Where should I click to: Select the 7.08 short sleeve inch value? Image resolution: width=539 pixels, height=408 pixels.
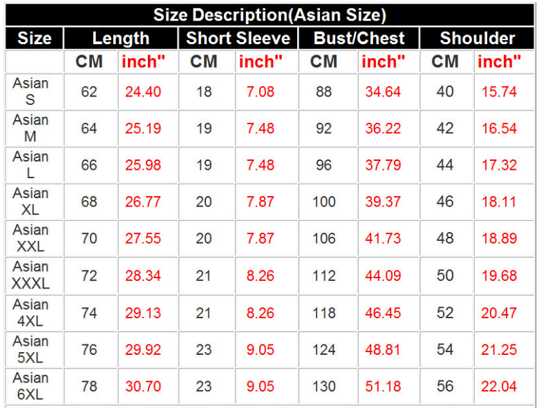click(x=261, y=92)
